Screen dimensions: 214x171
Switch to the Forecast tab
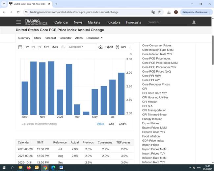pyautogui.click(x=50, y=38)
